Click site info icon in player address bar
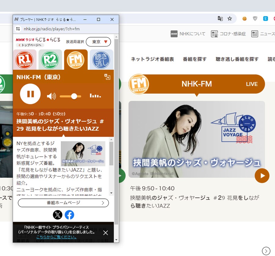Image resolution: width=275 pixels, height=256 pixels. tap(18, 29)
